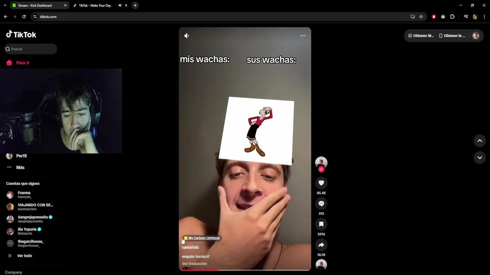Click the Popeye cartoon image on video
This screenshot has height=275, width=490.
[x=256, y=131]
